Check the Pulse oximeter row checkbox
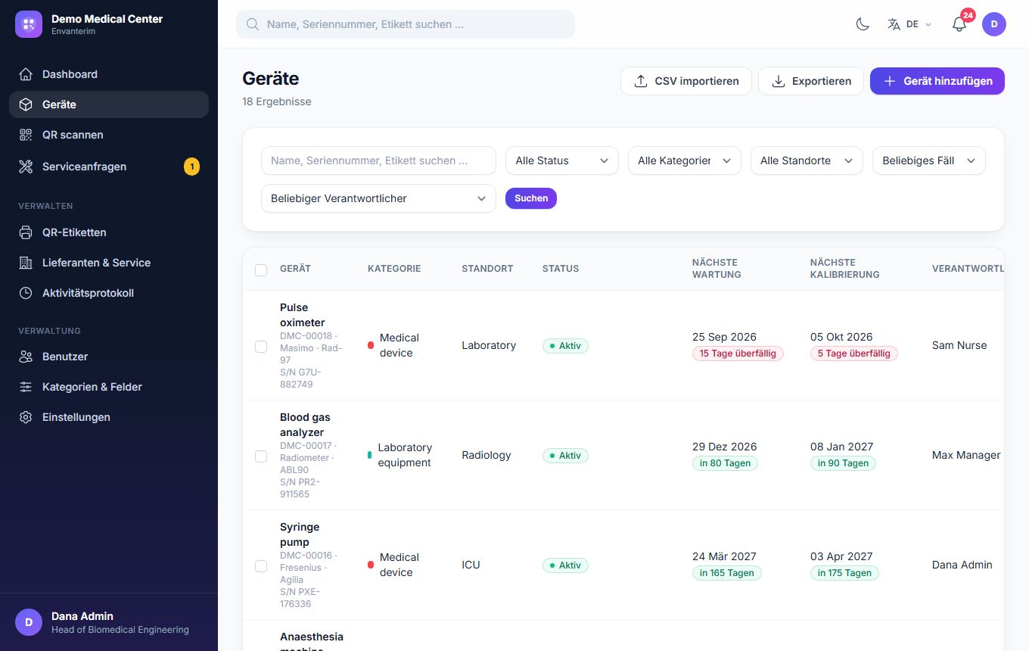The image size is (1029, 651). [261, 346]
